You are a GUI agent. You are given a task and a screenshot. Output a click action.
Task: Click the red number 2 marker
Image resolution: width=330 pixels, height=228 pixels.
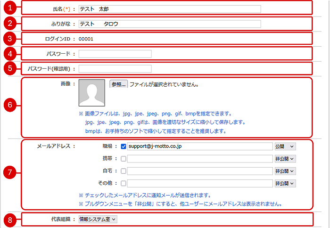point(10,23)
